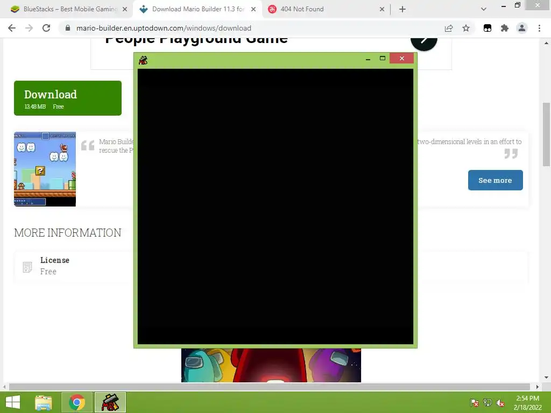Viewport: 551px width, 413px height.
Task: Open Chrome extensions puzzle menu
Action: click(x=505, y=28)
